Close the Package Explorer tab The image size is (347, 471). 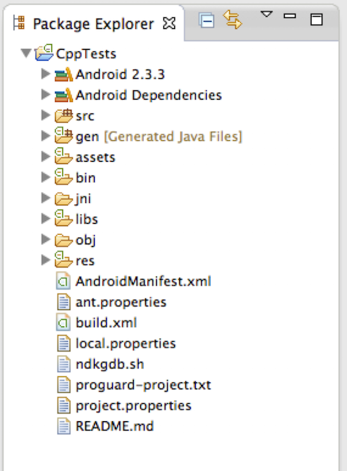click(x=169, y=23)
